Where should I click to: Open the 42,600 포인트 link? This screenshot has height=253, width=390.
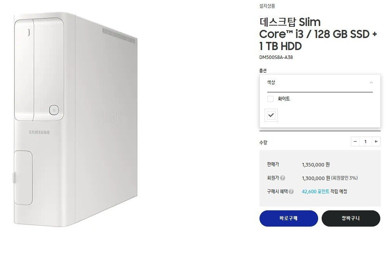tap(316, 191)
